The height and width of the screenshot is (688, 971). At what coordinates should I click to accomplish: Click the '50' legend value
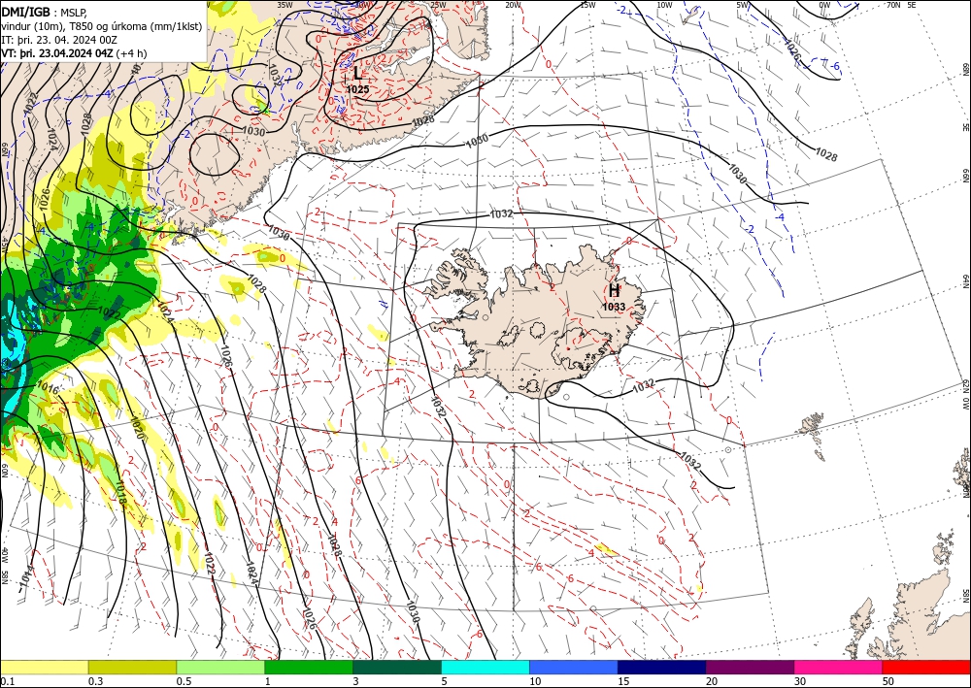coord(888,681)
